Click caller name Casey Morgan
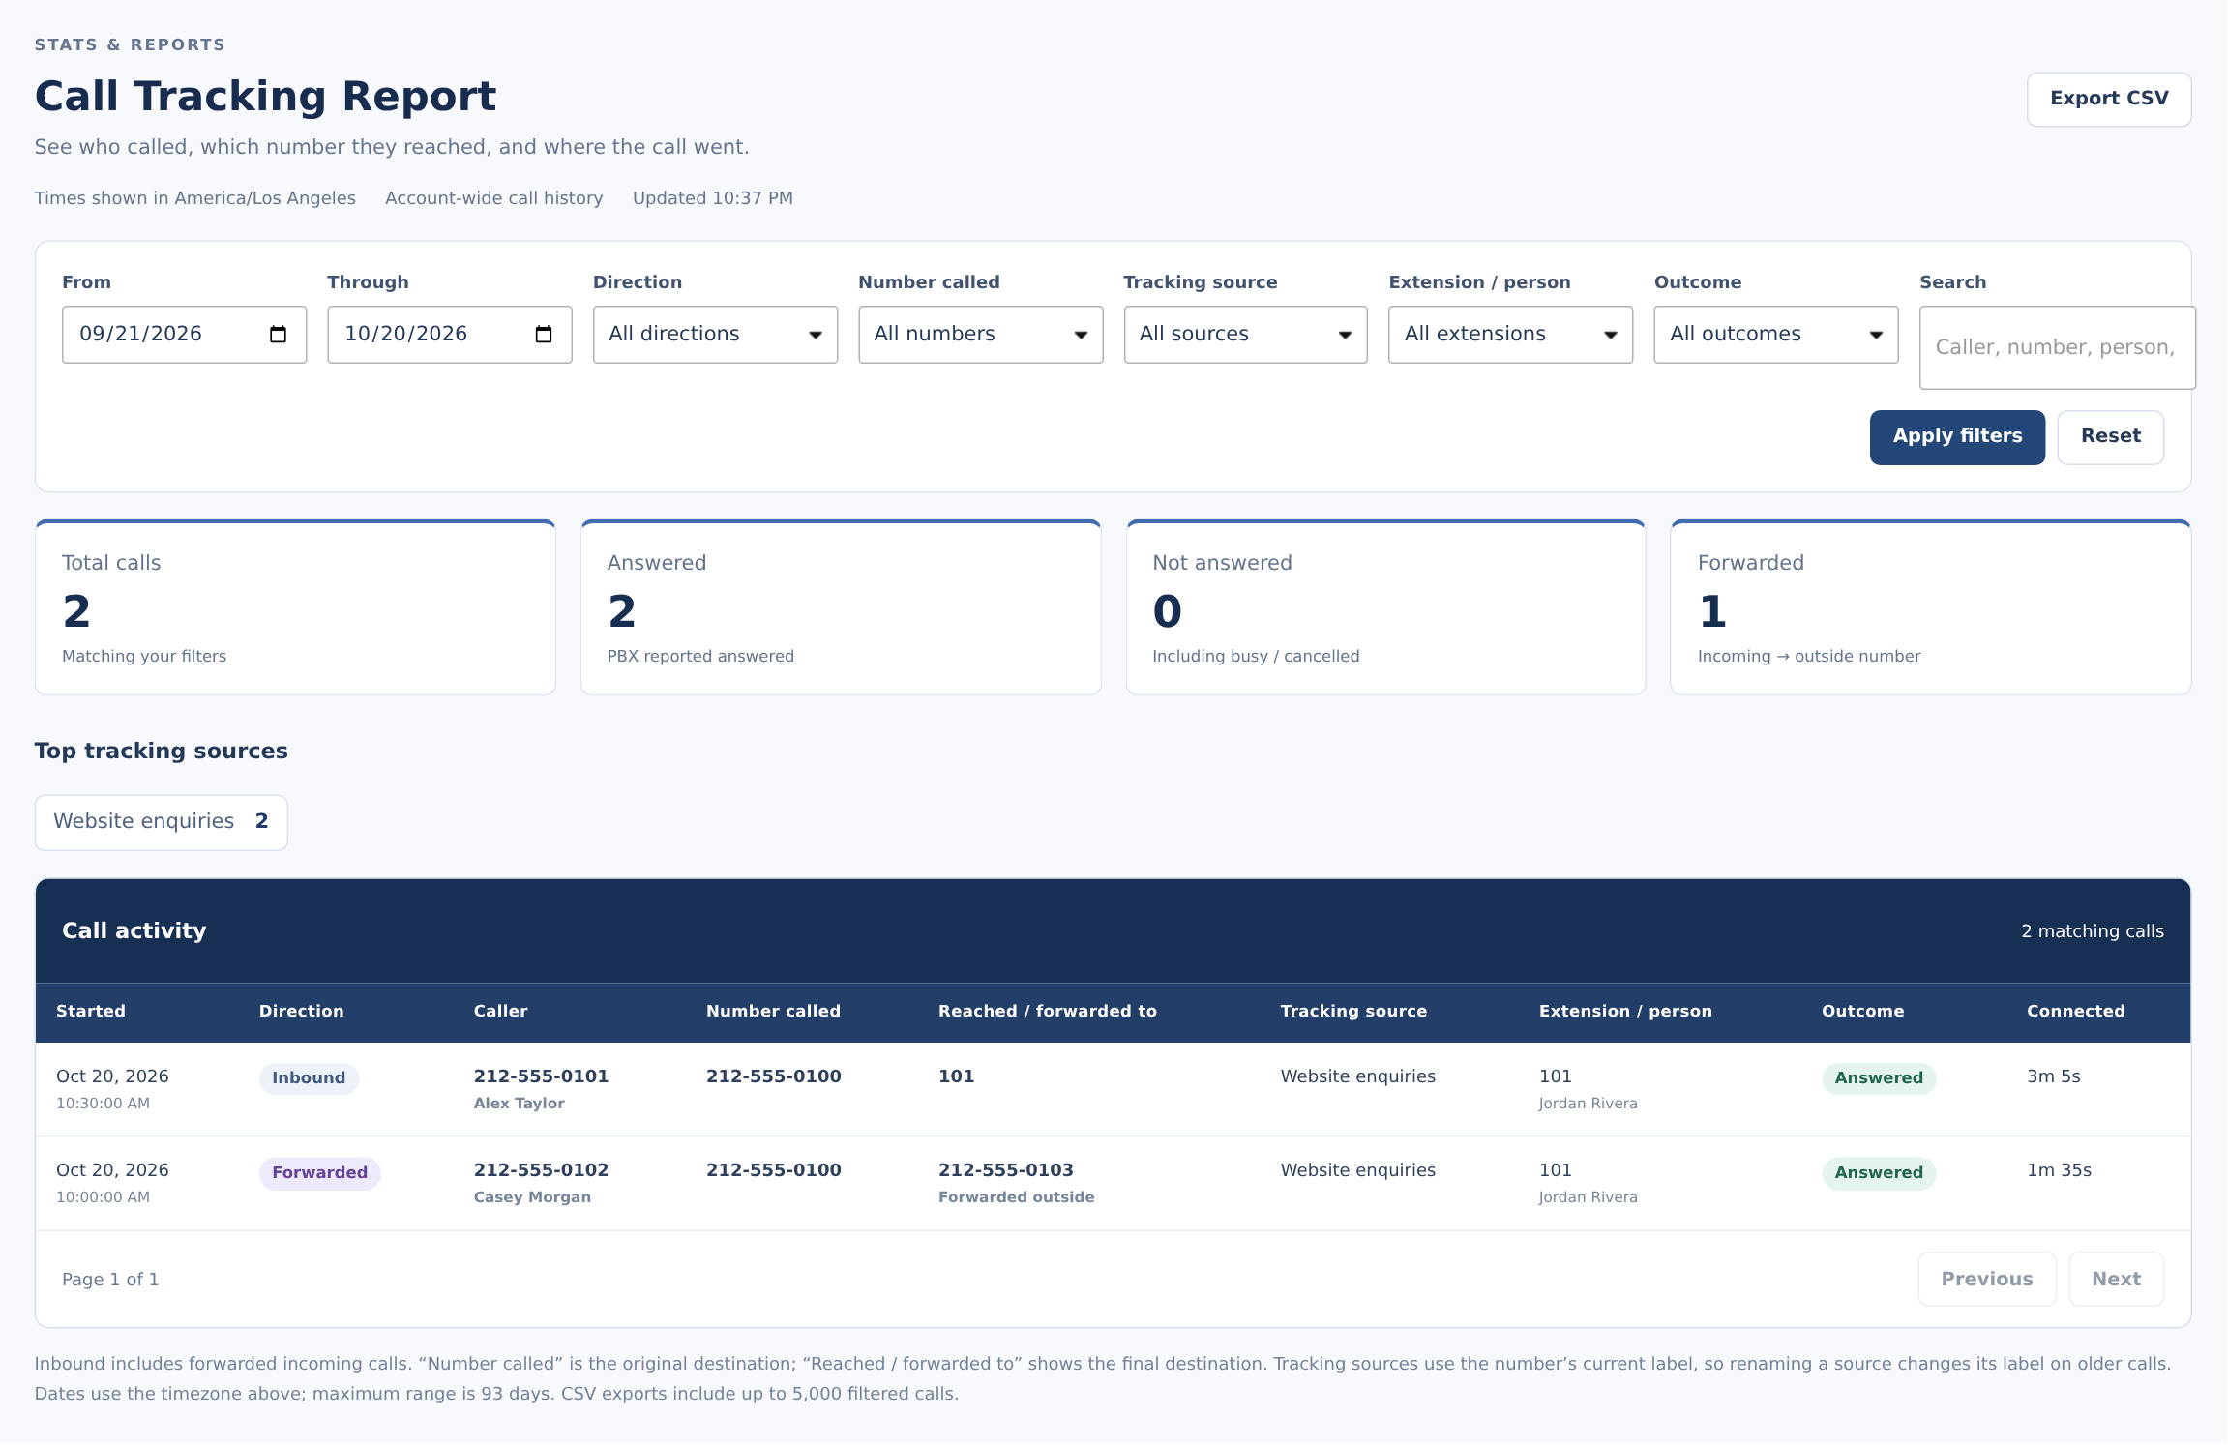 [532, 1197]
